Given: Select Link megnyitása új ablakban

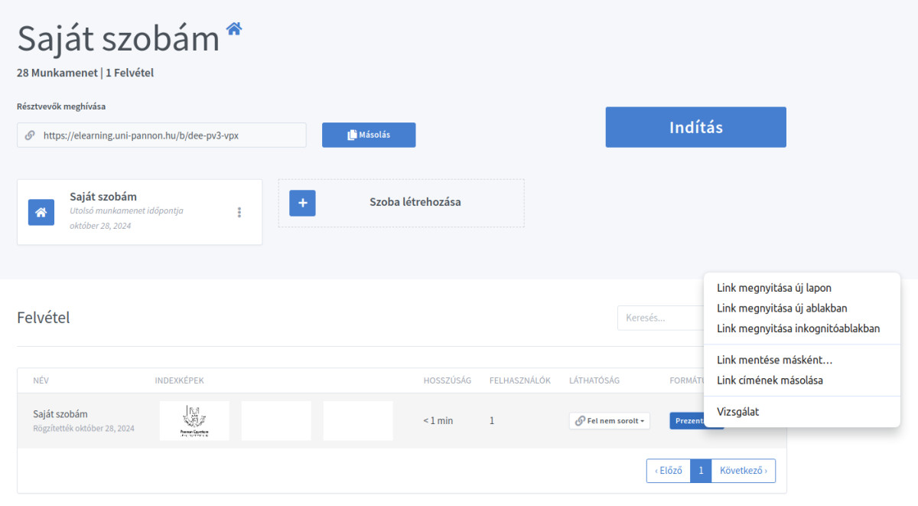Looking at the screenshot, I should 781,308.
